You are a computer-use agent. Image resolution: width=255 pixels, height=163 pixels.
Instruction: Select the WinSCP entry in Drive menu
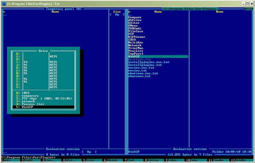43,107
